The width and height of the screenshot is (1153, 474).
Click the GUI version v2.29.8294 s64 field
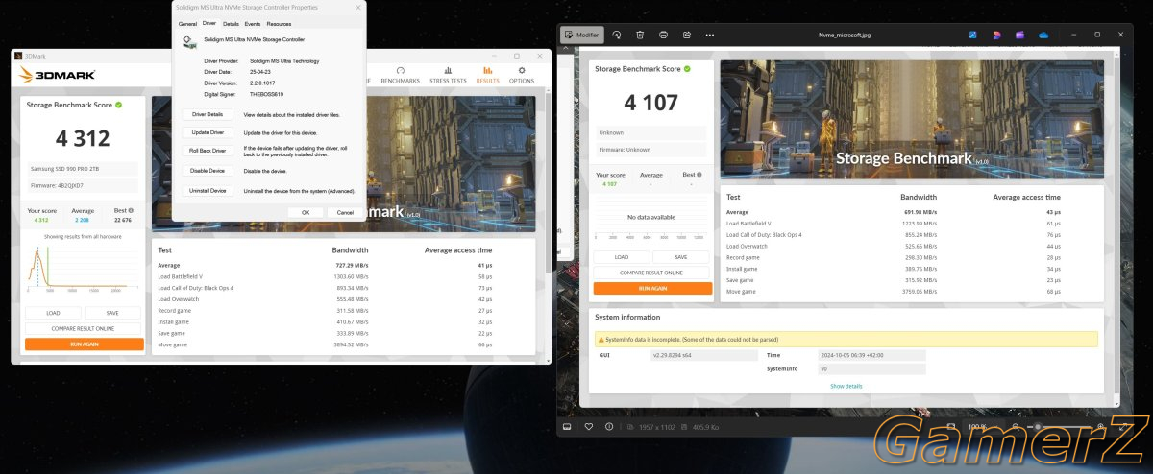[703, 355]
